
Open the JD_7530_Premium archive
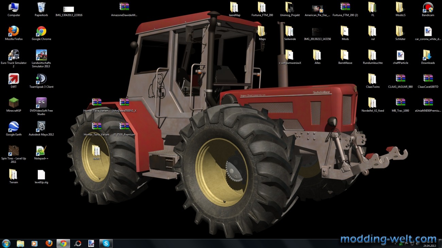coord(124,129)
